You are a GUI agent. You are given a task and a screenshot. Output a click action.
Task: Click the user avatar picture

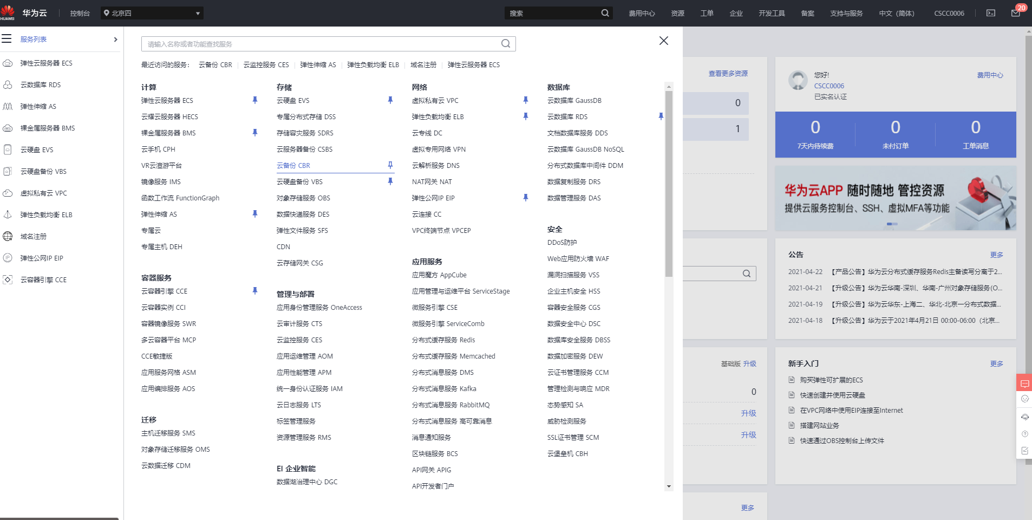[798, 80]
